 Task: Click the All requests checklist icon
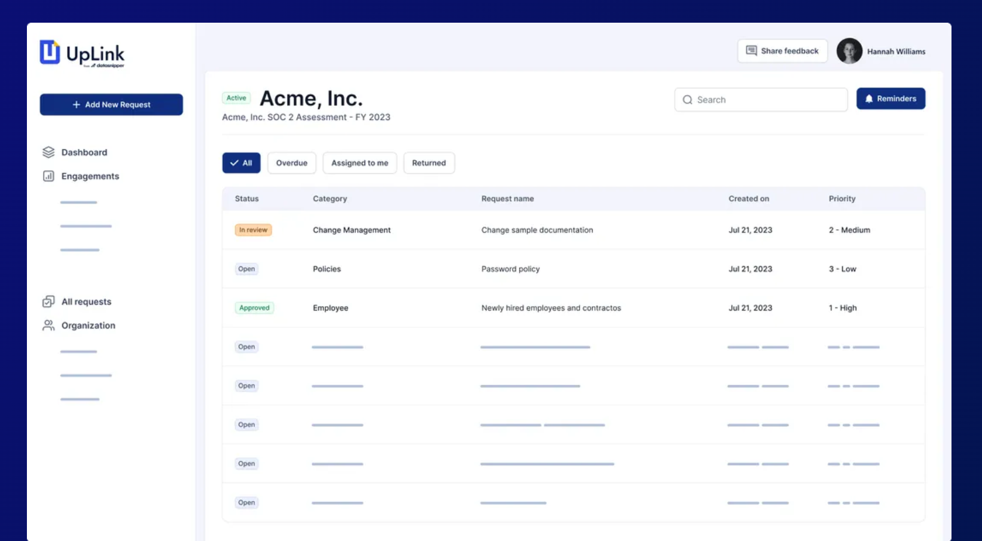point(48,302)
